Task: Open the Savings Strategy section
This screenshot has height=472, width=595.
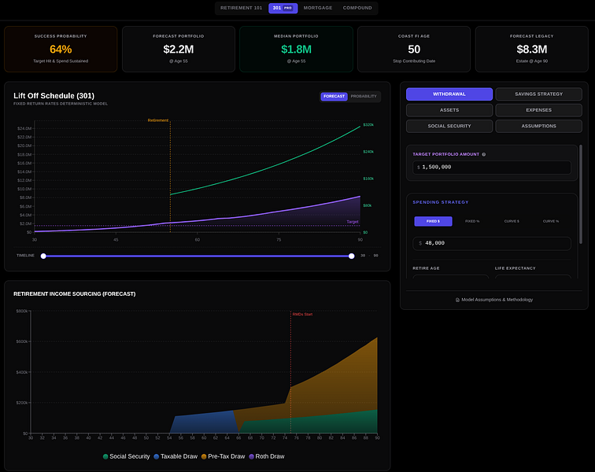Action: tap(538, 94)
